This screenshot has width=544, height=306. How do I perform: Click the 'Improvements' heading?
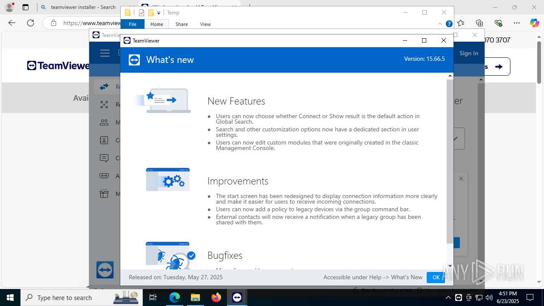click(238, 181)
